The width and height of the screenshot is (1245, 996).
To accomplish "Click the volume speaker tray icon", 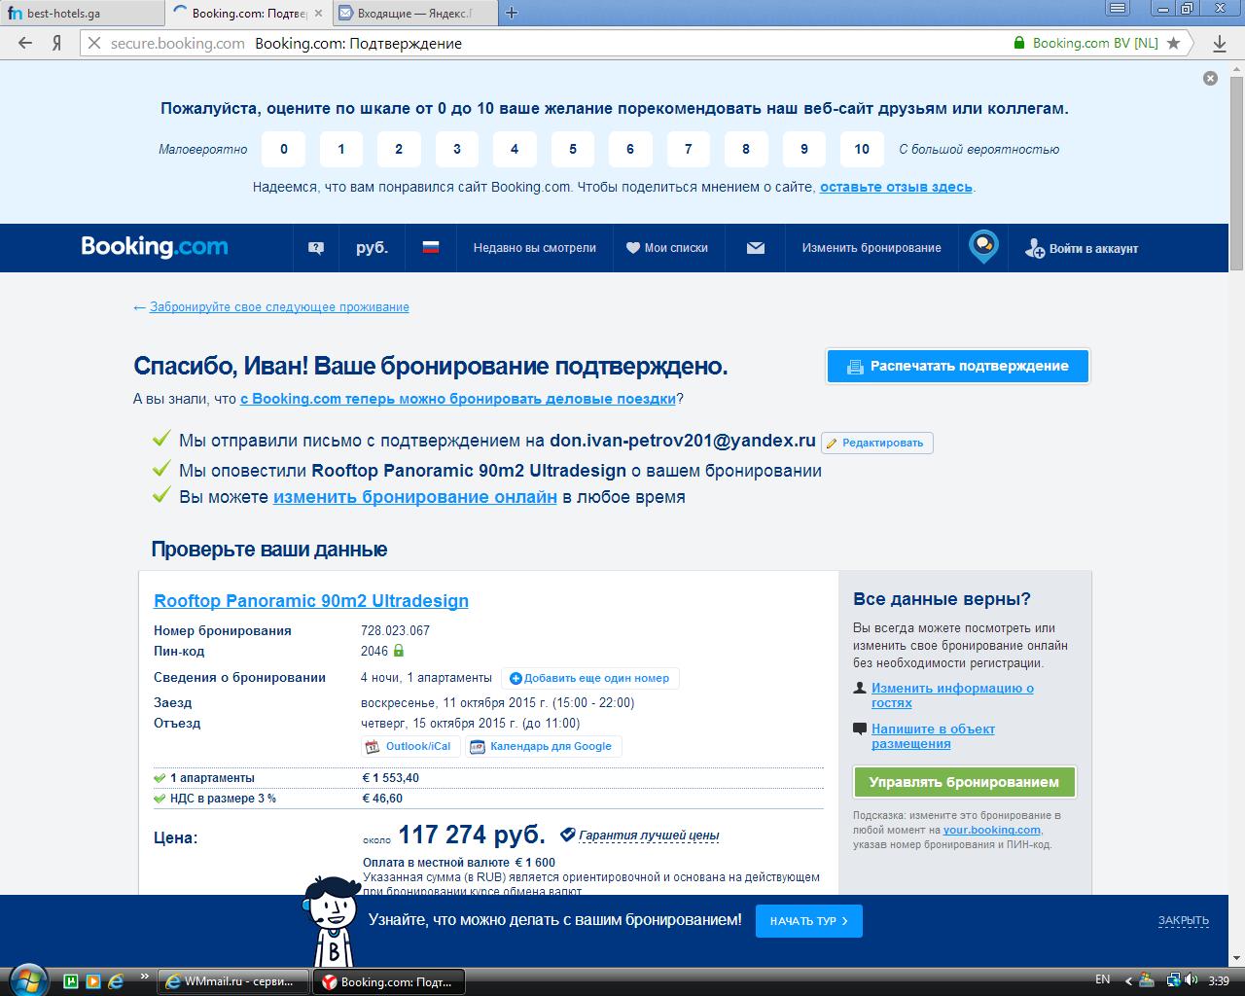I will 1192,979.
